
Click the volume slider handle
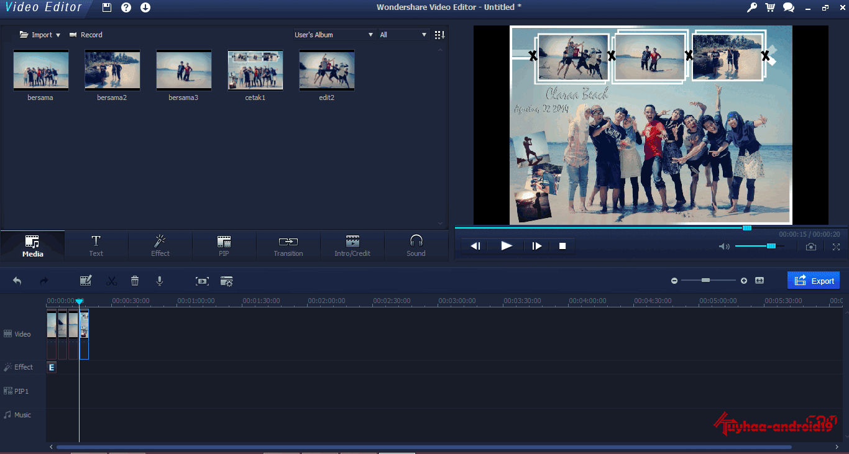click(771, 246)
